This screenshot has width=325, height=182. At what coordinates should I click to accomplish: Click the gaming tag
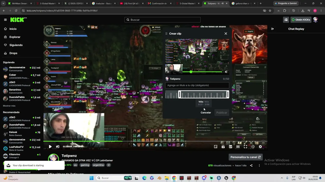pyautogui.click(x=85, y=165)
